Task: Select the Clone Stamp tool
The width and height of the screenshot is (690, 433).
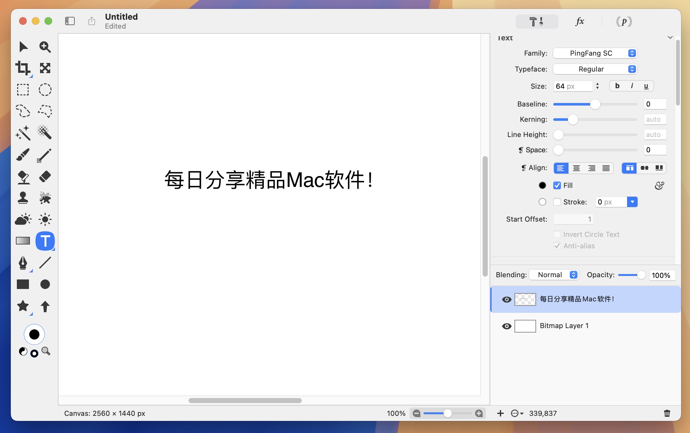Action: coord(23,197)
